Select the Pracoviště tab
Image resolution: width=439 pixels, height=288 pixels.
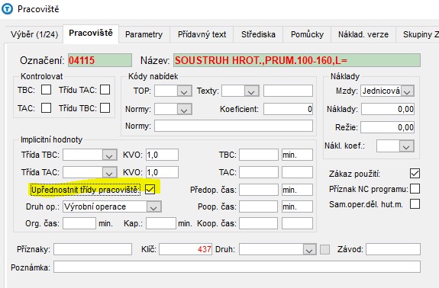click(91, 34)
